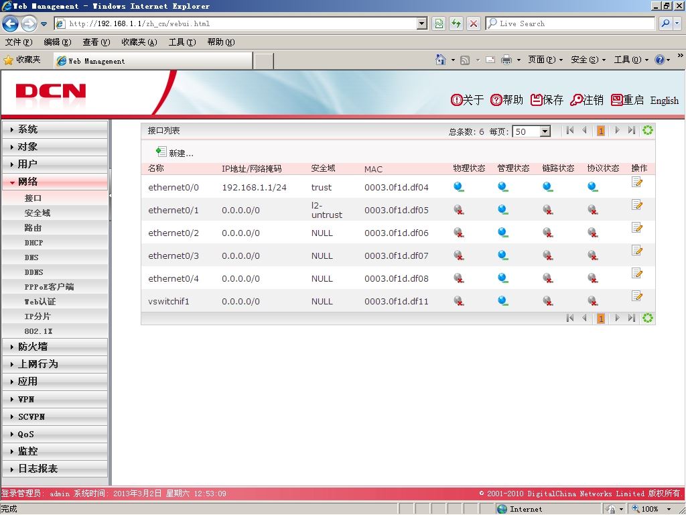Go to first page in bottom pager
This screenshot has width=686, height=515.
click(569, 318)
